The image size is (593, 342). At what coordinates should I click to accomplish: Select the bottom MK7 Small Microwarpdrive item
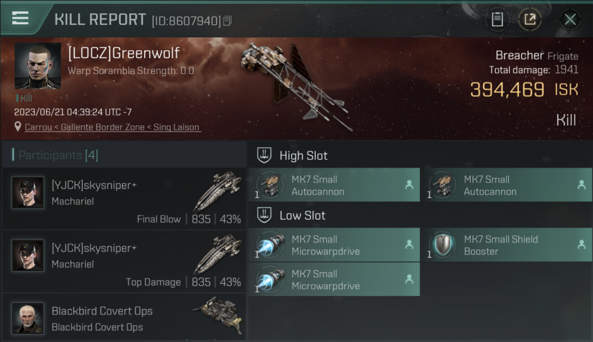point(334,280)
